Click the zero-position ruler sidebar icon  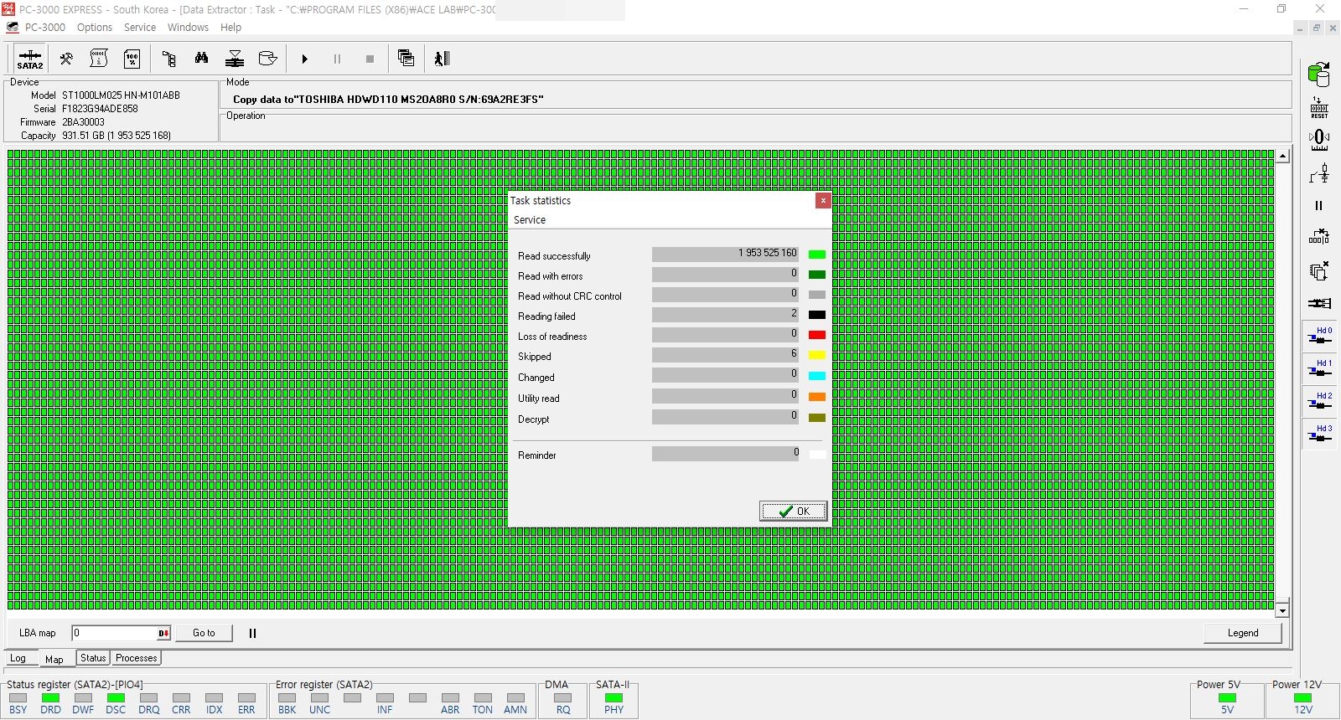[x=1319, y=140]
